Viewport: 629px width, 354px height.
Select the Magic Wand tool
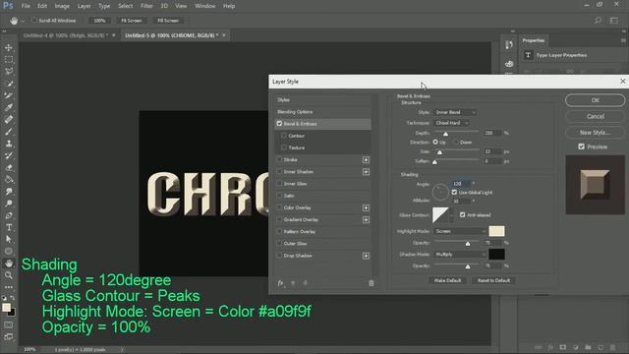click(9, 84)
